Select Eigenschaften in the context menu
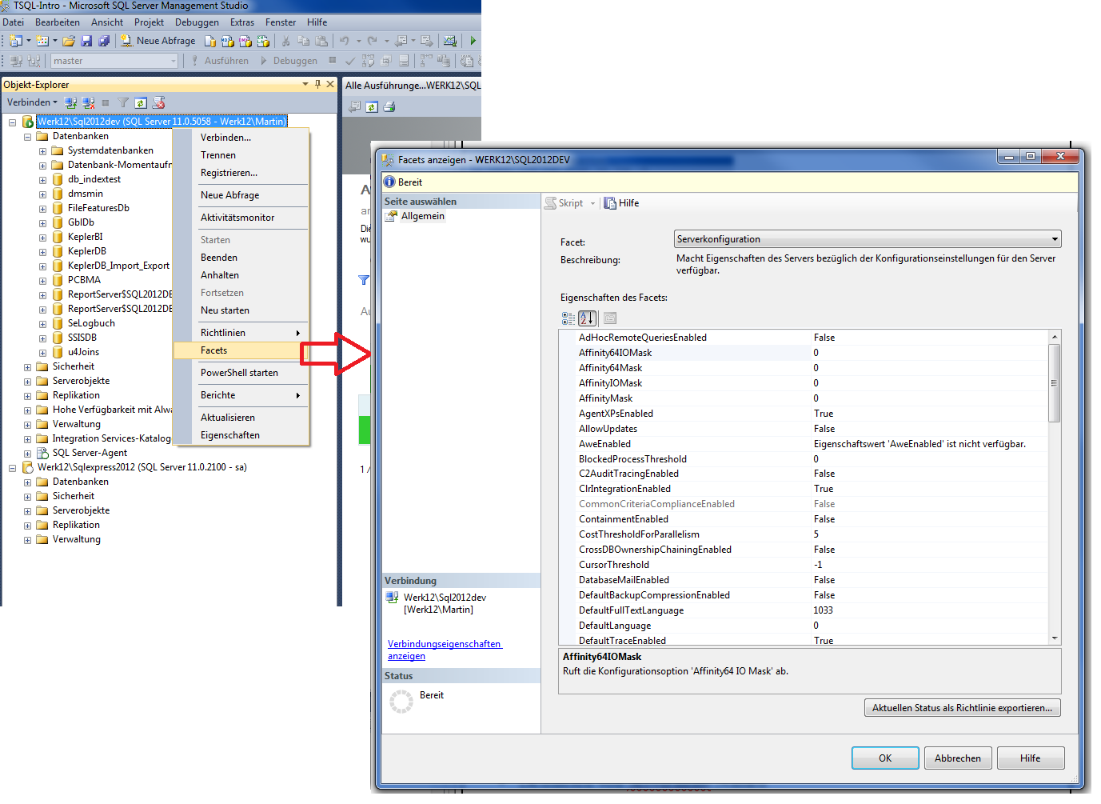The height and width of the screenshot is (804, 1101). (241, 435)
